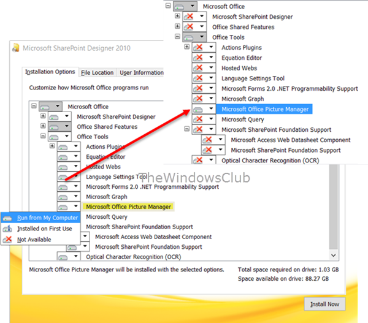Choose Run from My Computer menu option
368x323 pixels.
(x=40, y=218)
